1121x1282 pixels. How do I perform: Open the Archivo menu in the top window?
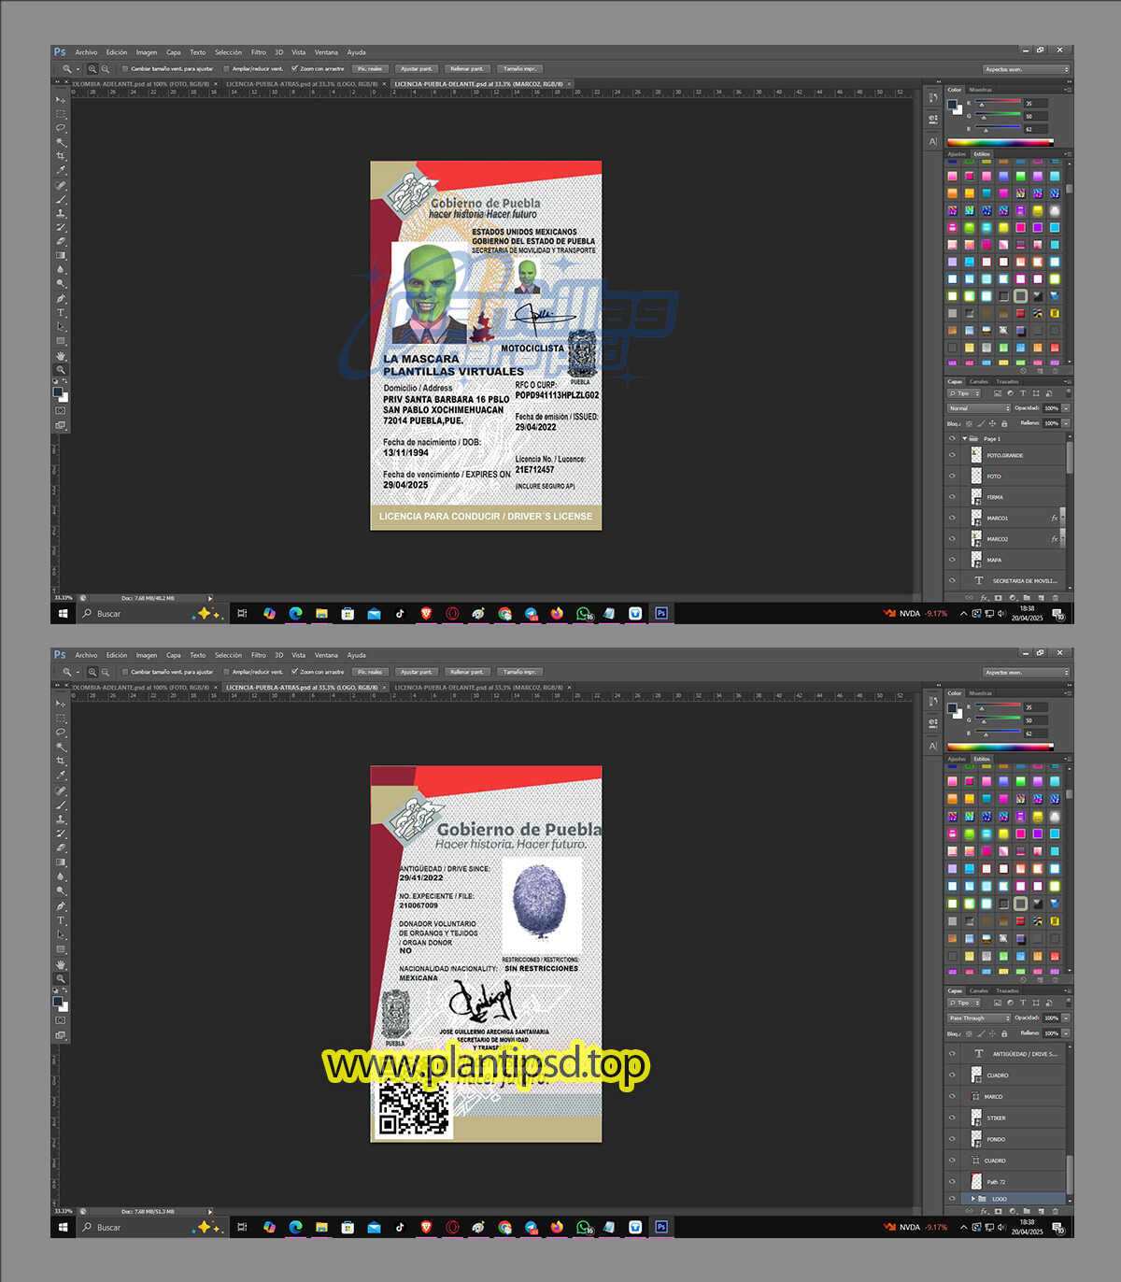(86, 52)
